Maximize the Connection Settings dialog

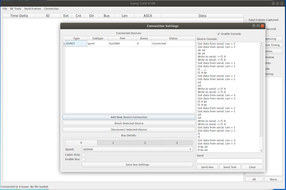tap(258, 26)
